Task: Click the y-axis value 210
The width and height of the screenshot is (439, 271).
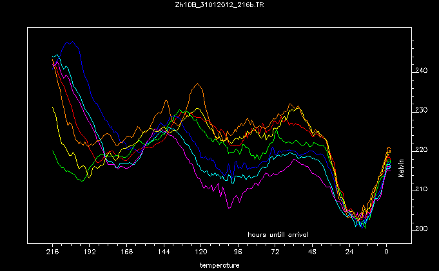Action: click(x=422, y=189)
